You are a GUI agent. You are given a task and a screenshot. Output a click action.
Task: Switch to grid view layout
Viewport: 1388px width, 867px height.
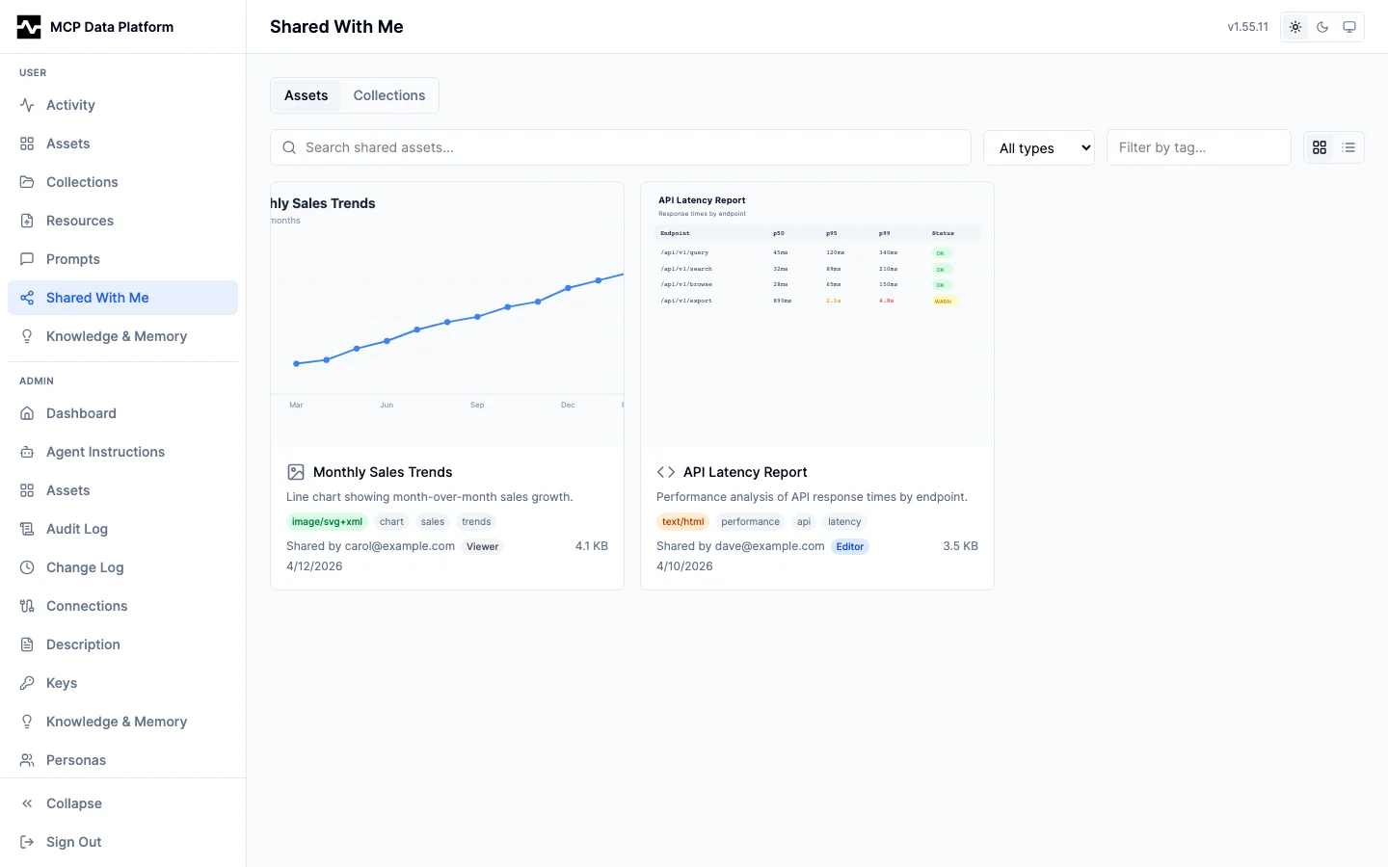coord(1320,147)
